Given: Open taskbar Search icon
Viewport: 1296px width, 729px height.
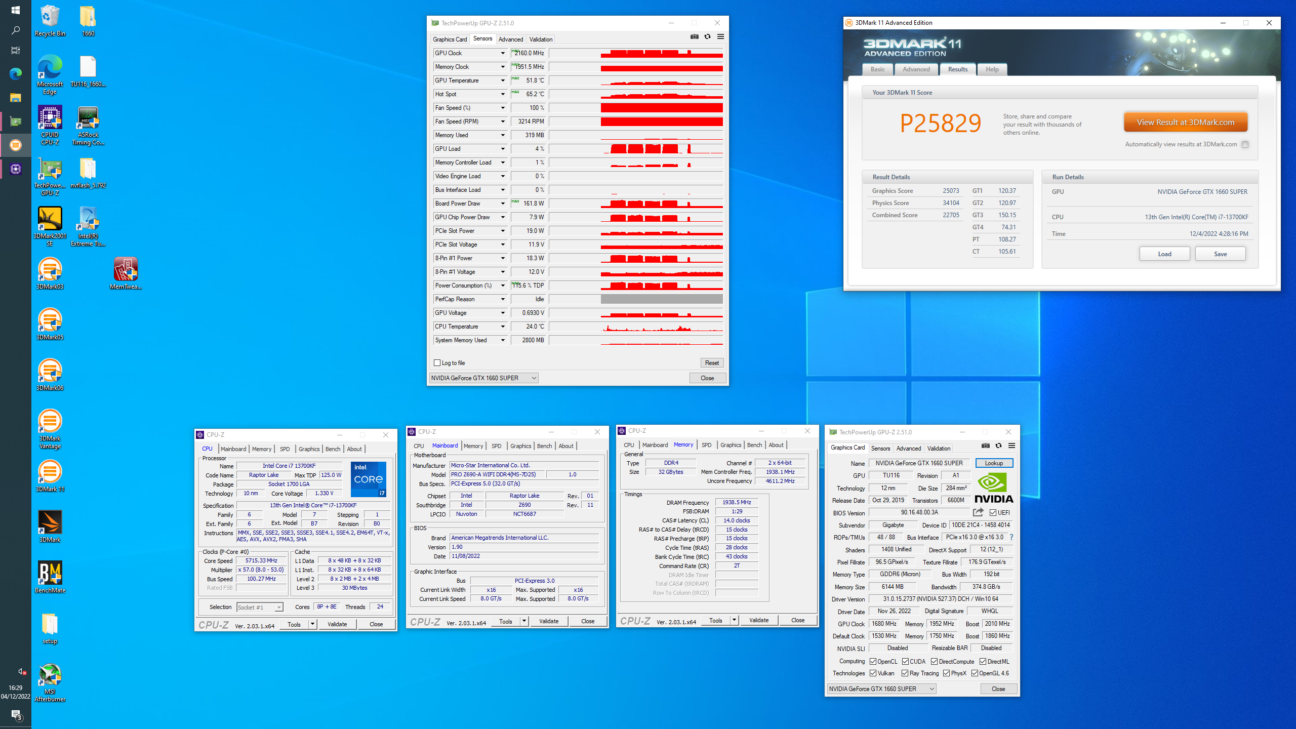Looking at the screenshot, I should click(16, 30).
